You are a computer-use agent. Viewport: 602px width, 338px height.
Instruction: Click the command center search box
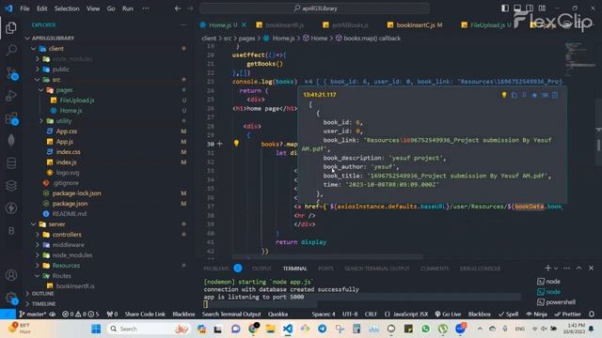coord(314,8)
